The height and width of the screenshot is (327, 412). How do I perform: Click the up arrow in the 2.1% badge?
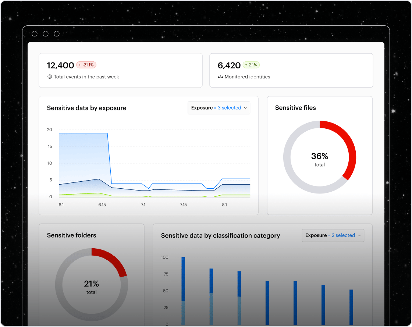(246, 65)
